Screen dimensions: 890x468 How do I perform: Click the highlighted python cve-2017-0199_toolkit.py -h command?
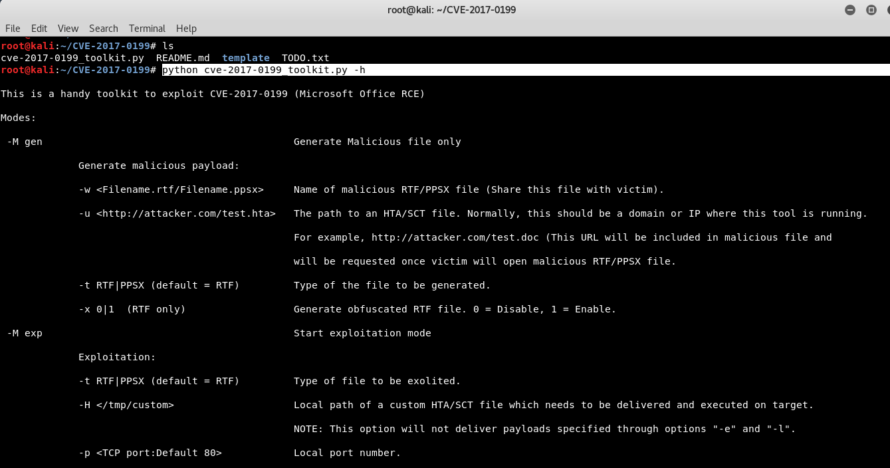pyautogui.click(x=264, y=70)
